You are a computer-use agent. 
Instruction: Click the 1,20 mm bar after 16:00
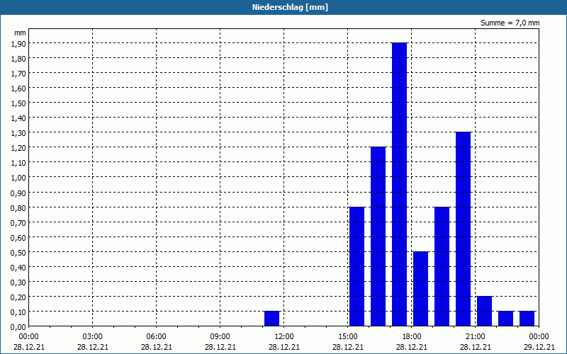(x=378, y=236)
